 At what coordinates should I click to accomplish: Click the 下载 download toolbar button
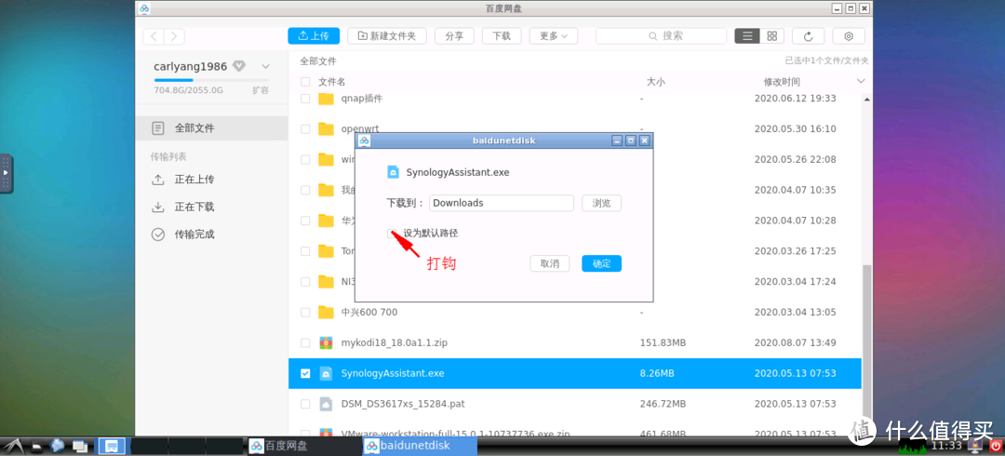[502, 36]
